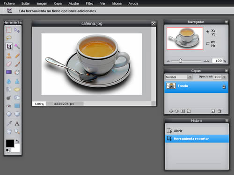
Task: Open the Fichero menu
Action: click(9, 3)
